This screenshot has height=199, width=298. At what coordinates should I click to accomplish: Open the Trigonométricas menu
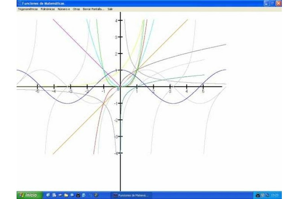click(x=27, y=9)
